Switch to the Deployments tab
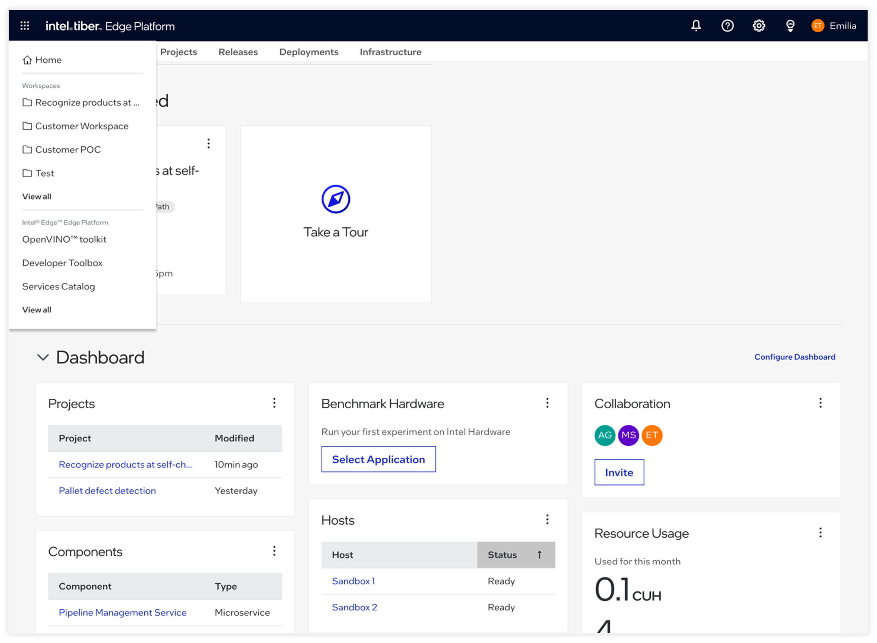This screenshot has height=643, width=877. 309,52
